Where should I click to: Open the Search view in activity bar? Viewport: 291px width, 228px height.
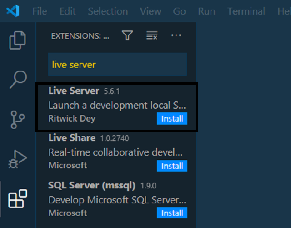18,79
